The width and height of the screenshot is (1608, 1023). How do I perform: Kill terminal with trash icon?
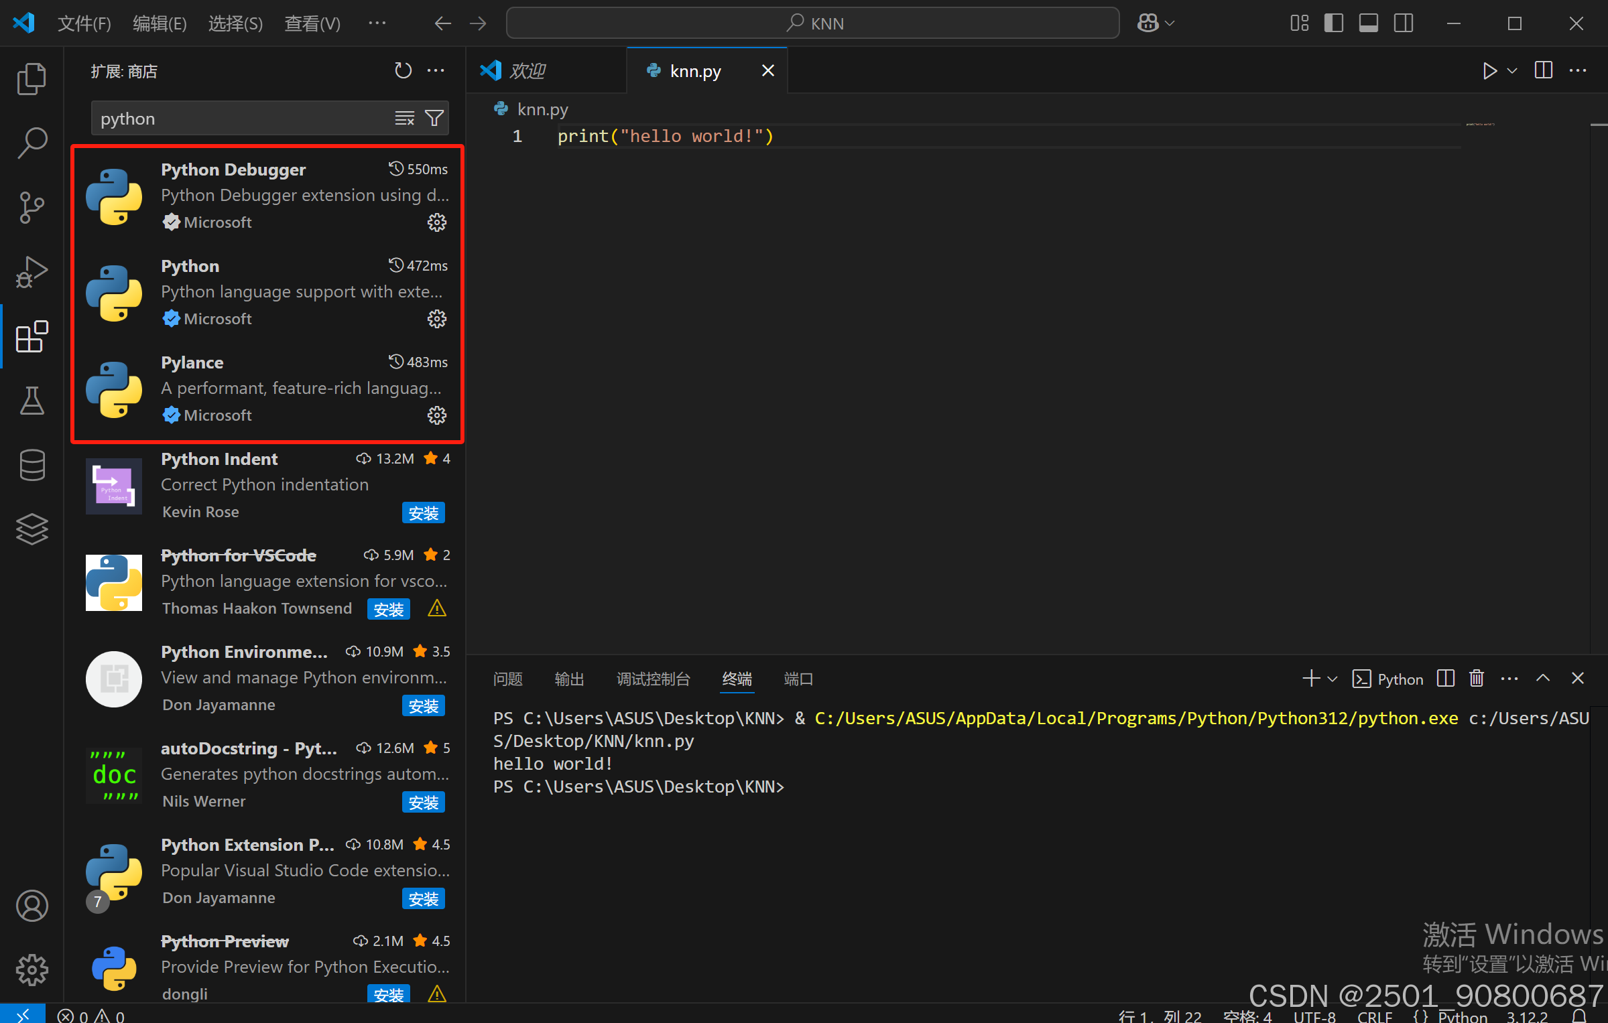(x=1476, y=679)
